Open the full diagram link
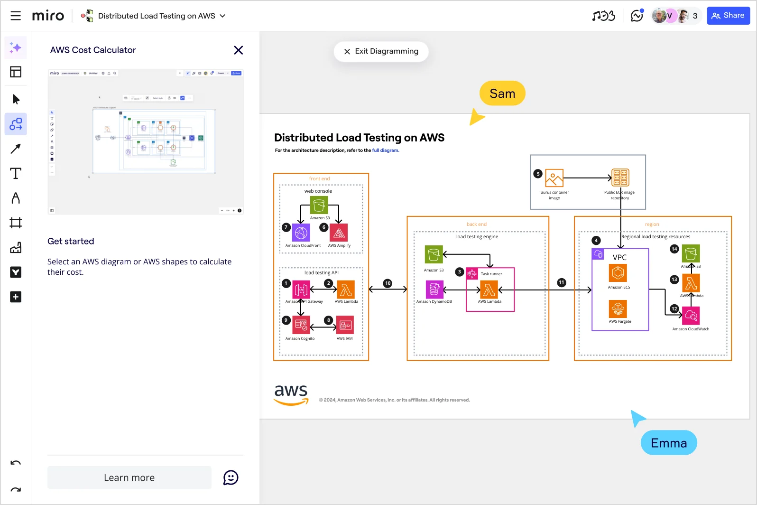Screen dimensions: 757x505 386,150
